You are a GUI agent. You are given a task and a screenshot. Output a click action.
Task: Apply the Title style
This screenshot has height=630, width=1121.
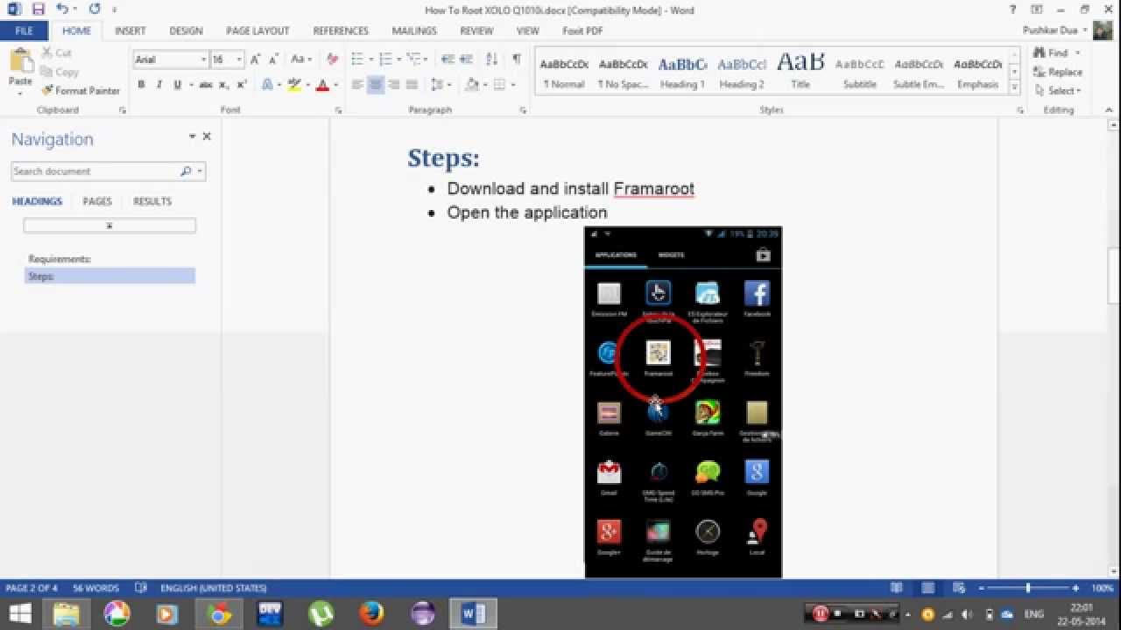pyautogui.click(x=800, y=72)
